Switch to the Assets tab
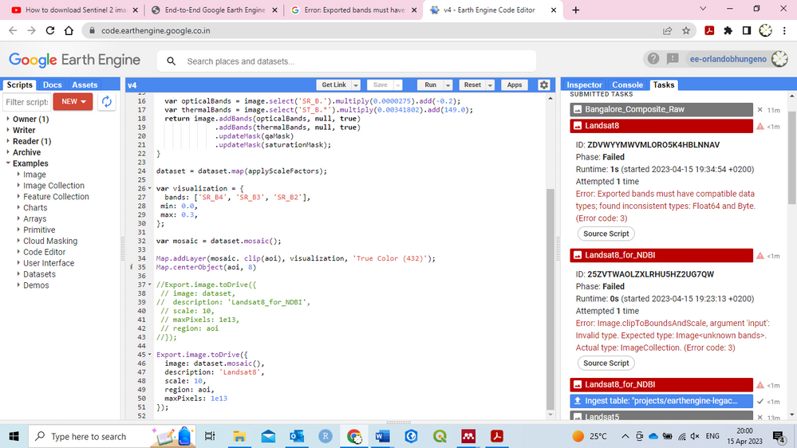The width and height of the screenshot is (797, 448). [x=85, y=84]
